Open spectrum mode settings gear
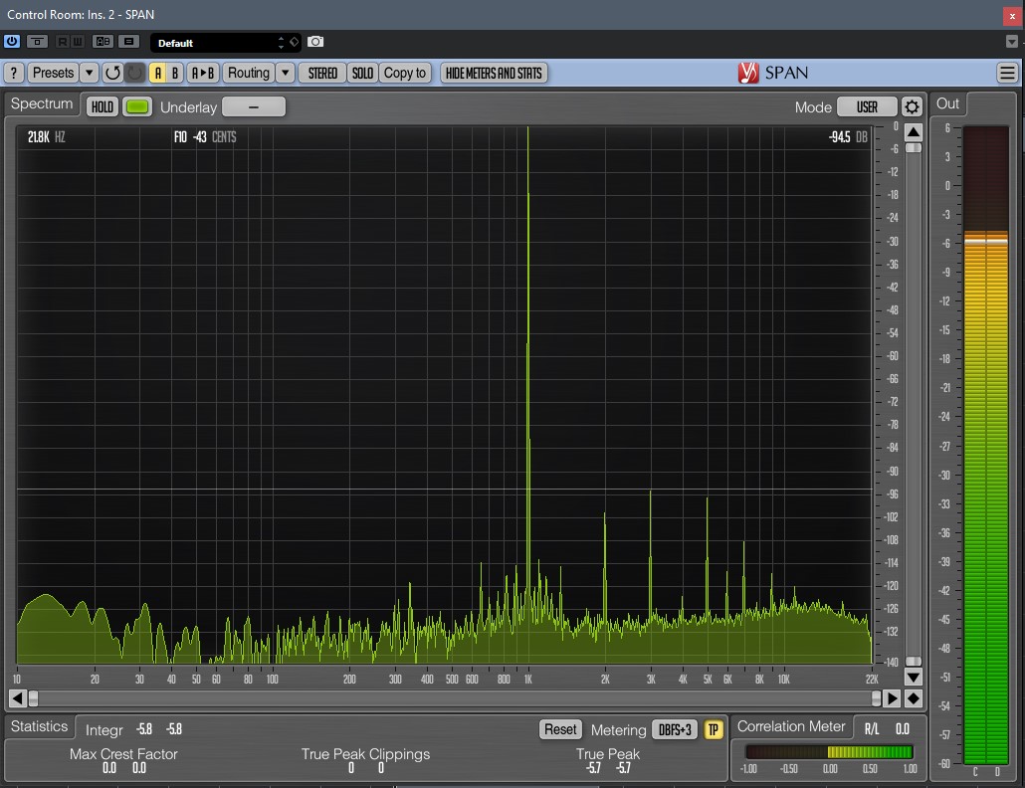 tap(912, 107)
